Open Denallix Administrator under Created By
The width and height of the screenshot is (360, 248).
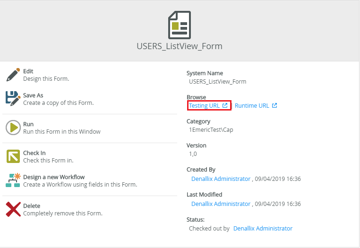coord(221,179)
